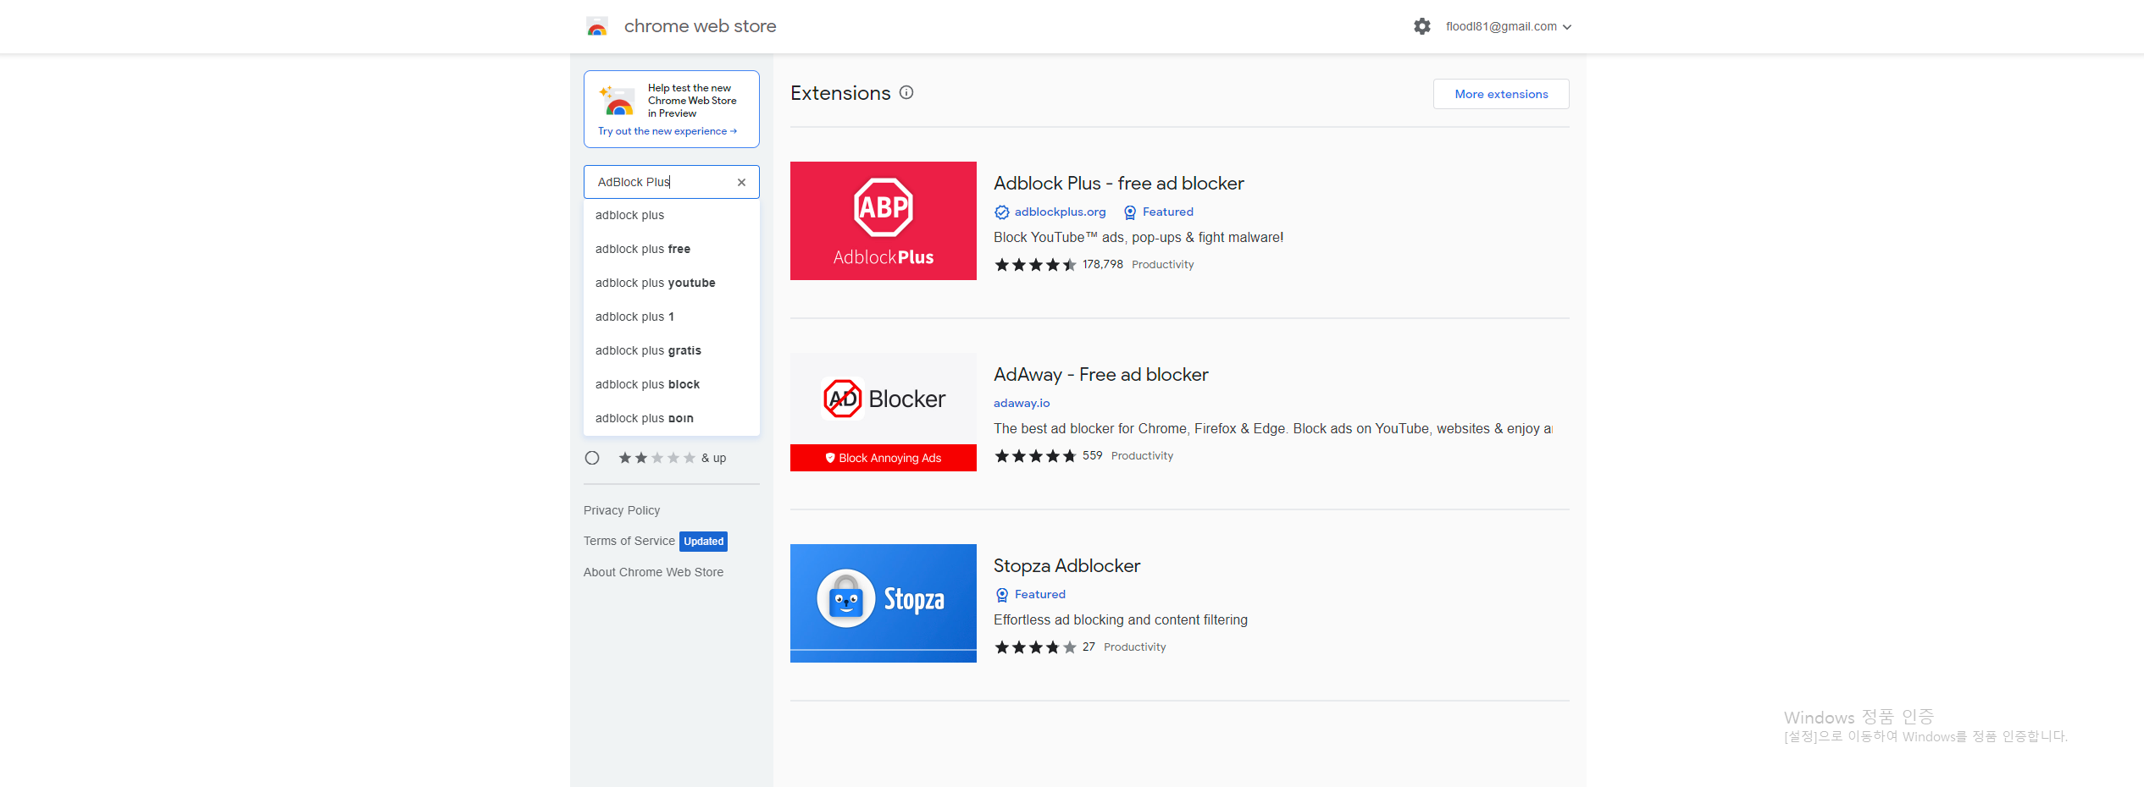2144x787 pixels.
Task: Choose suggestion 'adblock plus gratis'
Action: 672,350
